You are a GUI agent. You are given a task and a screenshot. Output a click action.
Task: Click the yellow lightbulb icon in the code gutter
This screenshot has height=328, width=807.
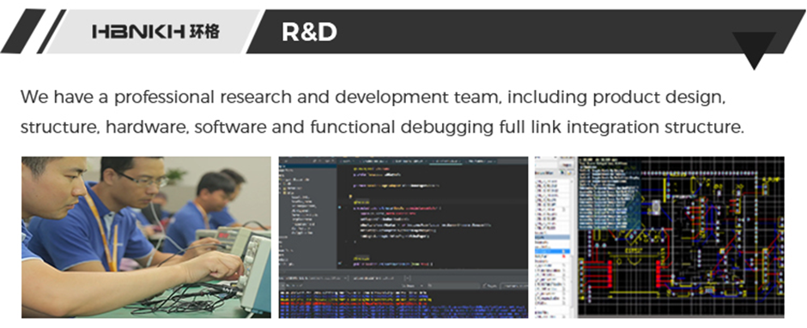point(350,196)
